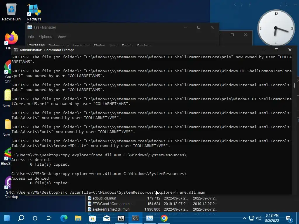
Task: Close the Command Prompt window
Action: 290,50
